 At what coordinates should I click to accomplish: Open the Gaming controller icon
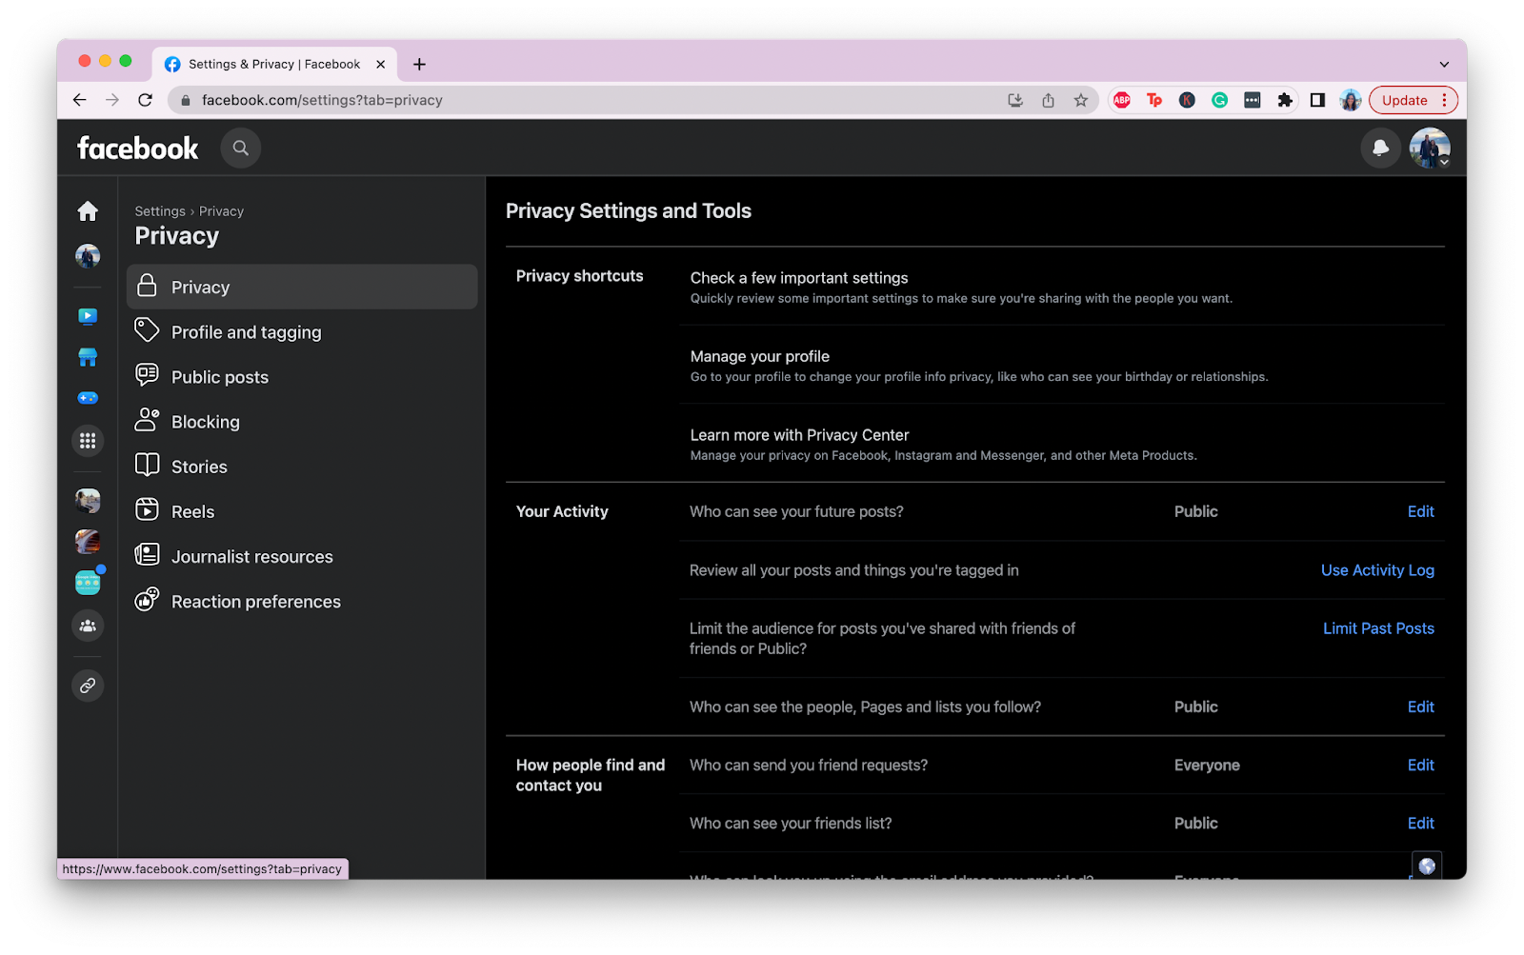point(88,398)
